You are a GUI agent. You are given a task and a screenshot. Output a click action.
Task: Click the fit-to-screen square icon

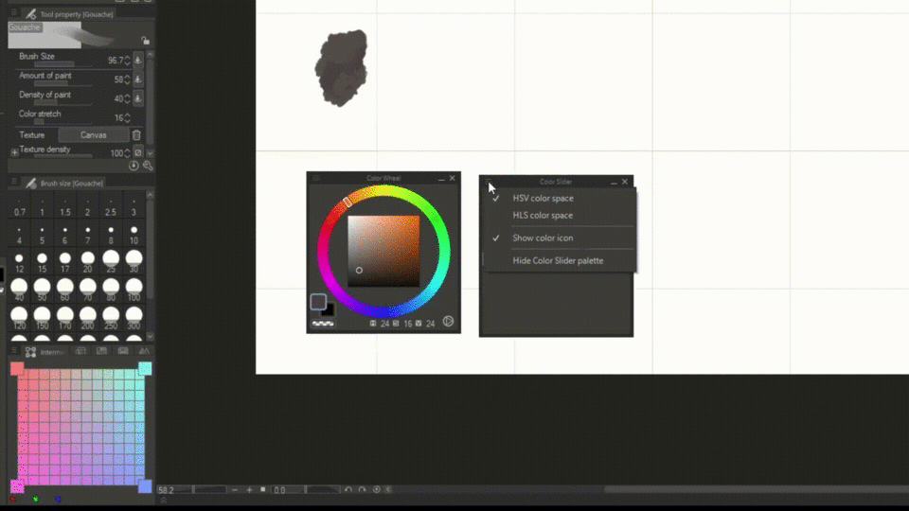(x=262, y=489)
